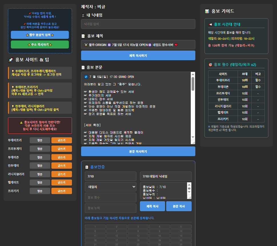Click the 본문 복사 button in 홍보인증

point(179,206)
